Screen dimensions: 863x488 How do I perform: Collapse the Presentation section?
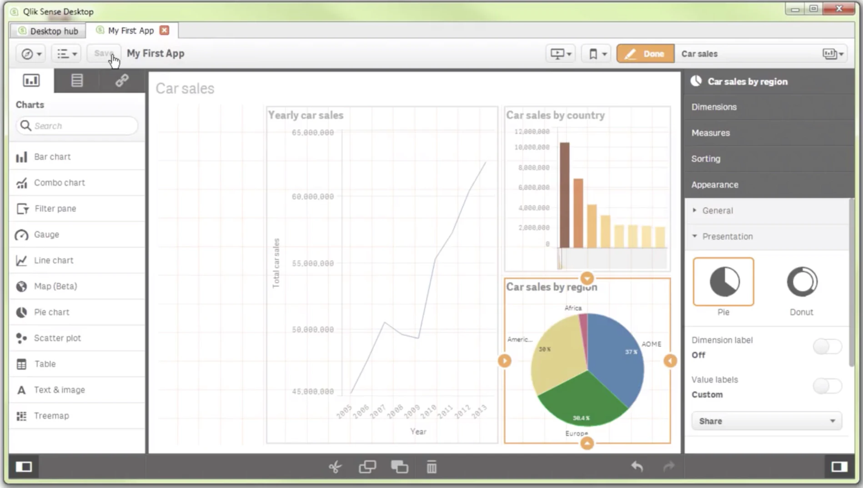click(x=727, y=236)
